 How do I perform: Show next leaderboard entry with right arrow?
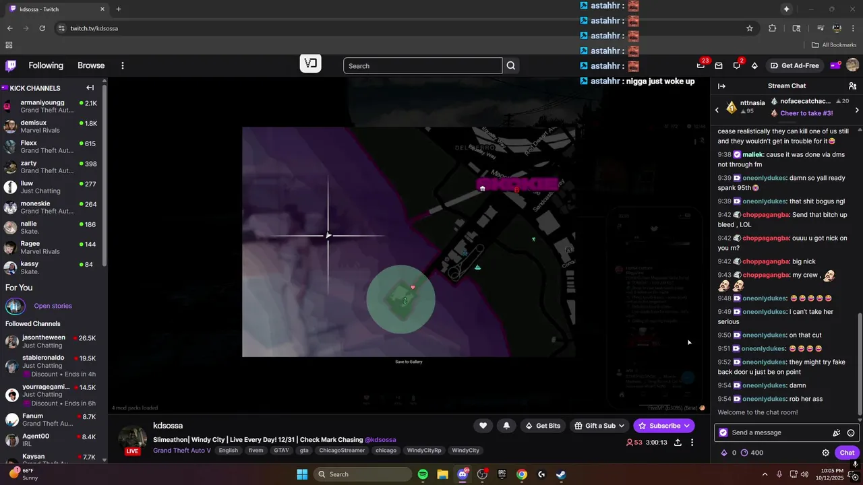tap(857, 110)
